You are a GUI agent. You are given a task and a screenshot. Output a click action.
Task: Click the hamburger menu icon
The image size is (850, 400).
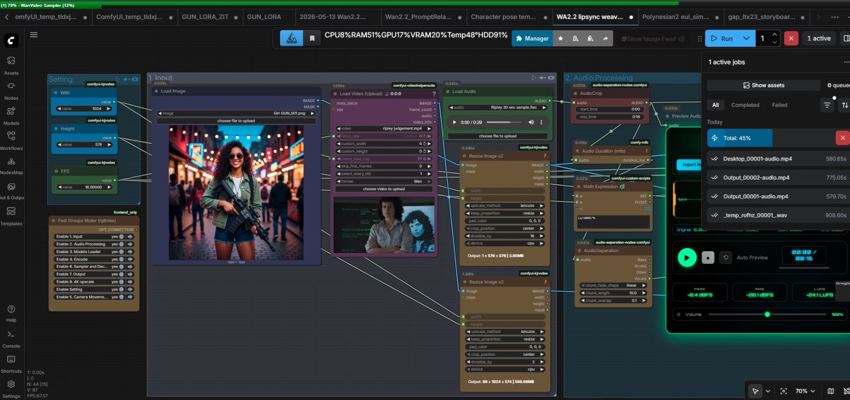34,35
